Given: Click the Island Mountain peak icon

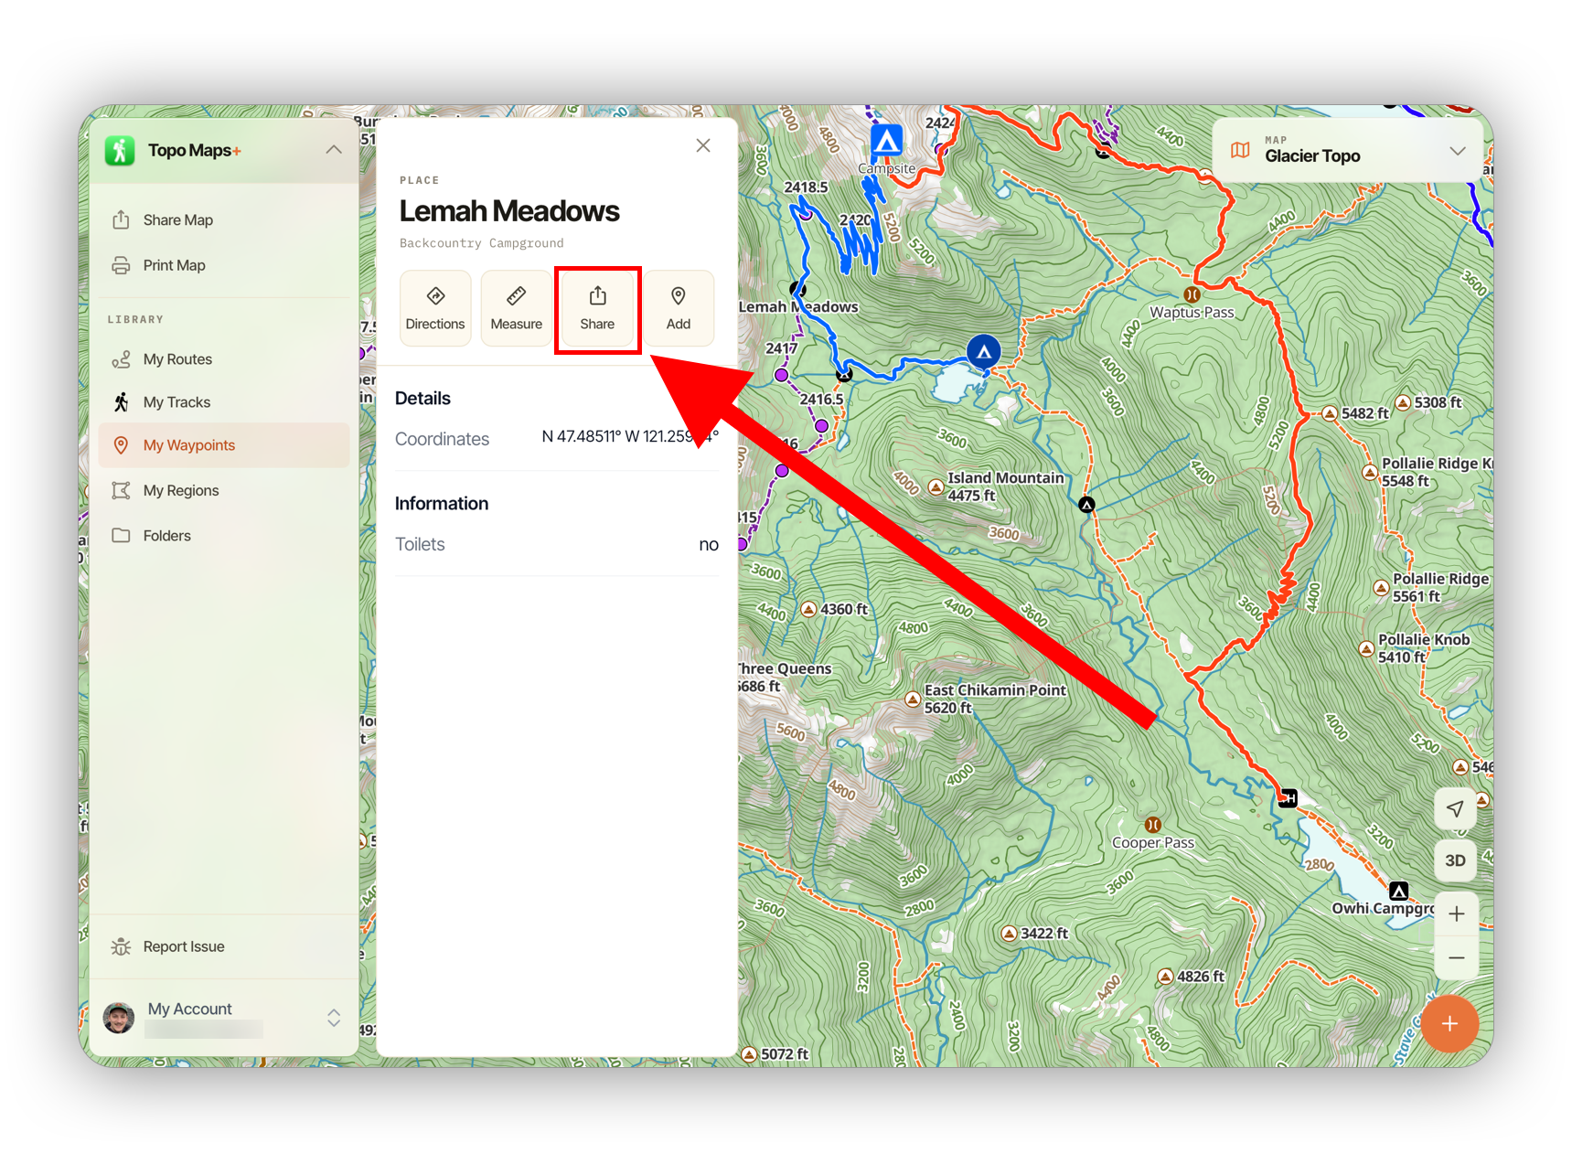Looking at the screenshot, I should coord(936,486).
